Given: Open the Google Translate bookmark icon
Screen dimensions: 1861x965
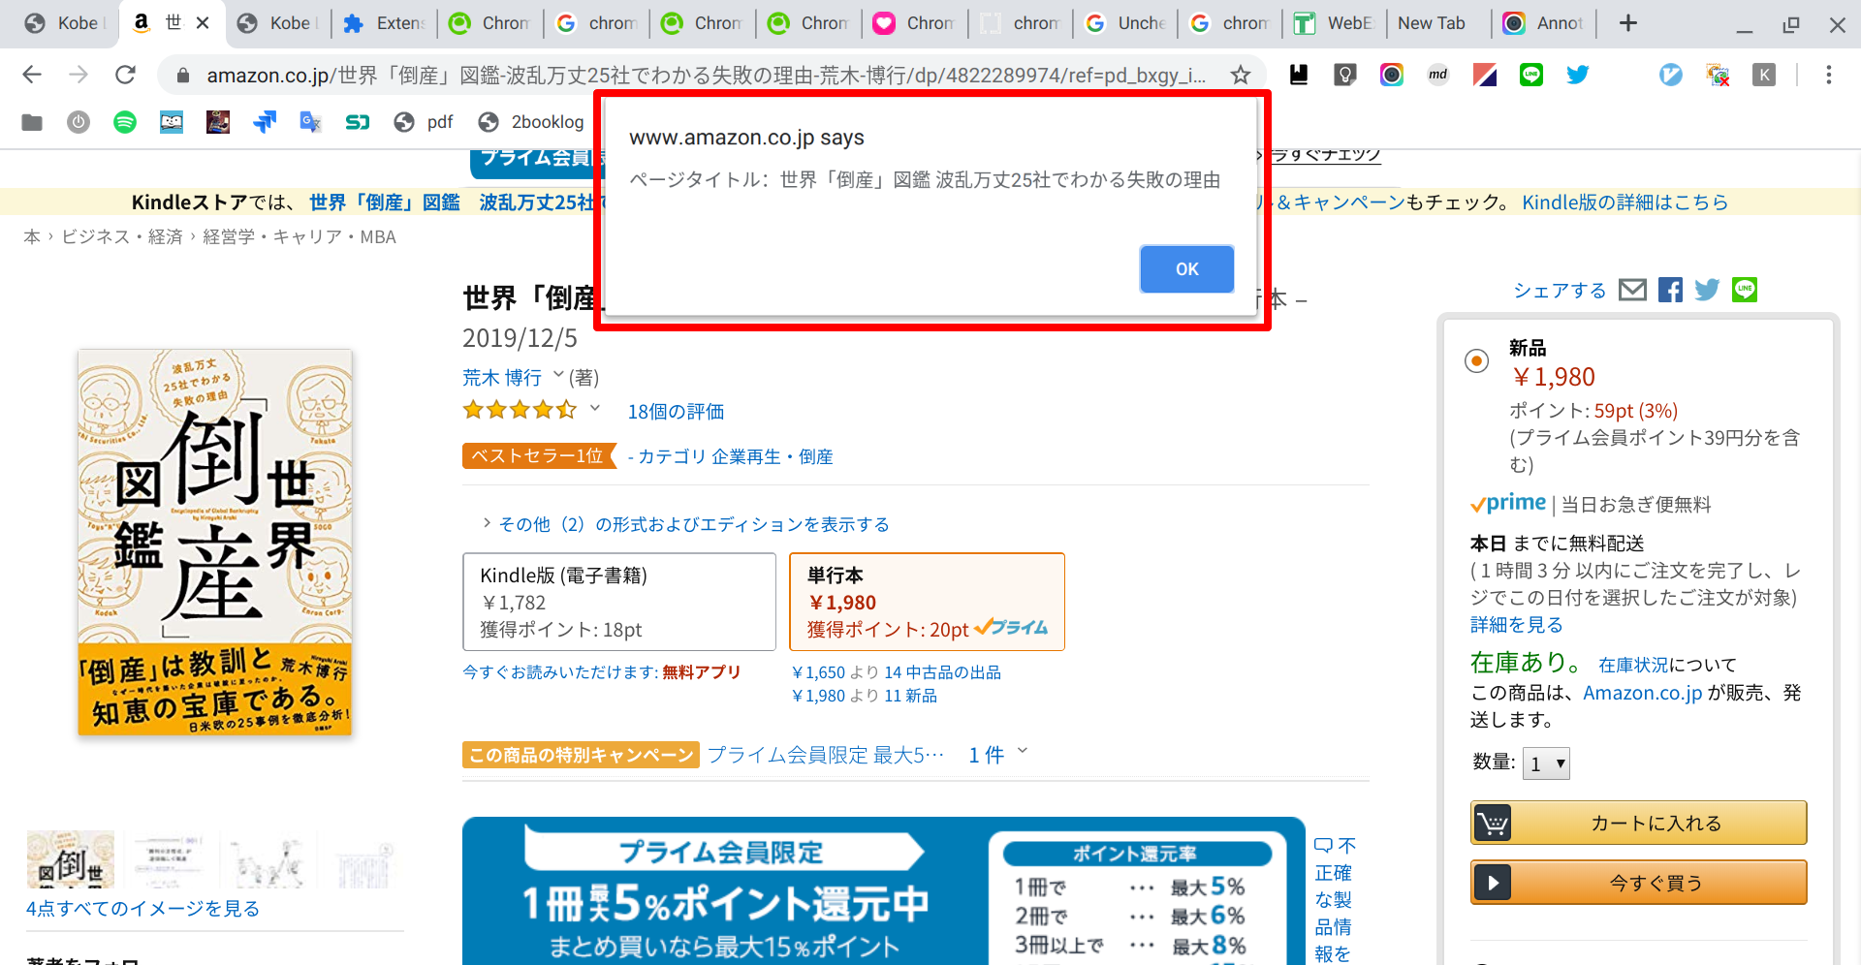Looking at the screenshot, I should click(310, 122).
